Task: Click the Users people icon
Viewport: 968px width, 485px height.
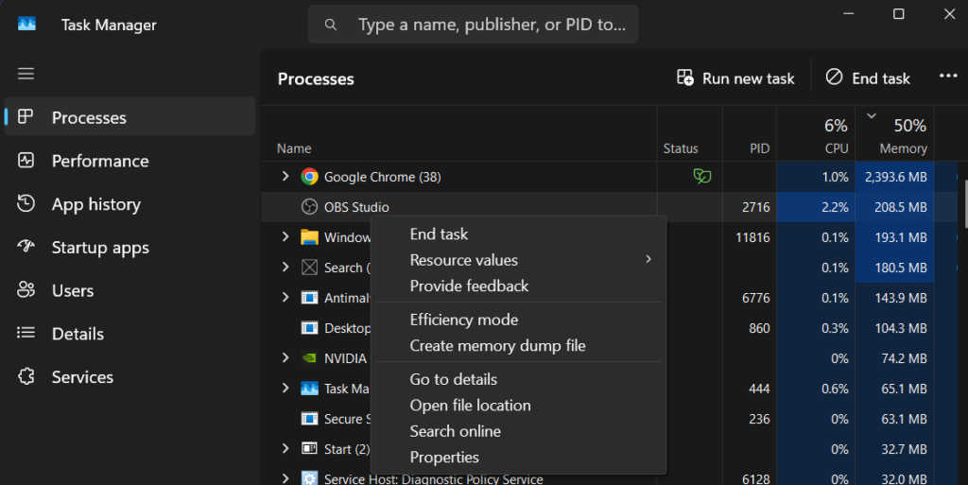Action: [26, 289]
